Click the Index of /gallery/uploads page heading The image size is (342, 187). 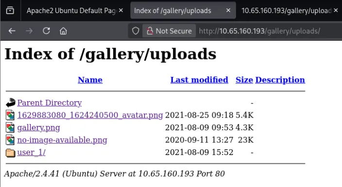[x=110, y=54]
